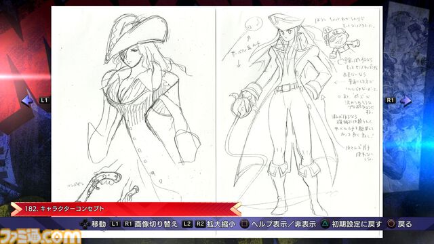Click the R1 badge in the bottom help bar
This screenshot has width=434, height=244.
coord(128,224)
